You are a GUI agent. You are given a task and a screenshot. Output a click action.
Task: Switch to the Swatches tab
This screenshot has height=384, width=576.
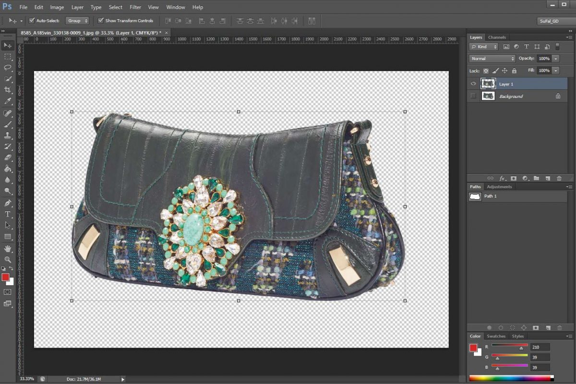pos(496,336)
